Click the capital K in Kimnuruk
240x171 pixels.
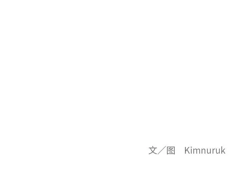(x=187, y=150)
